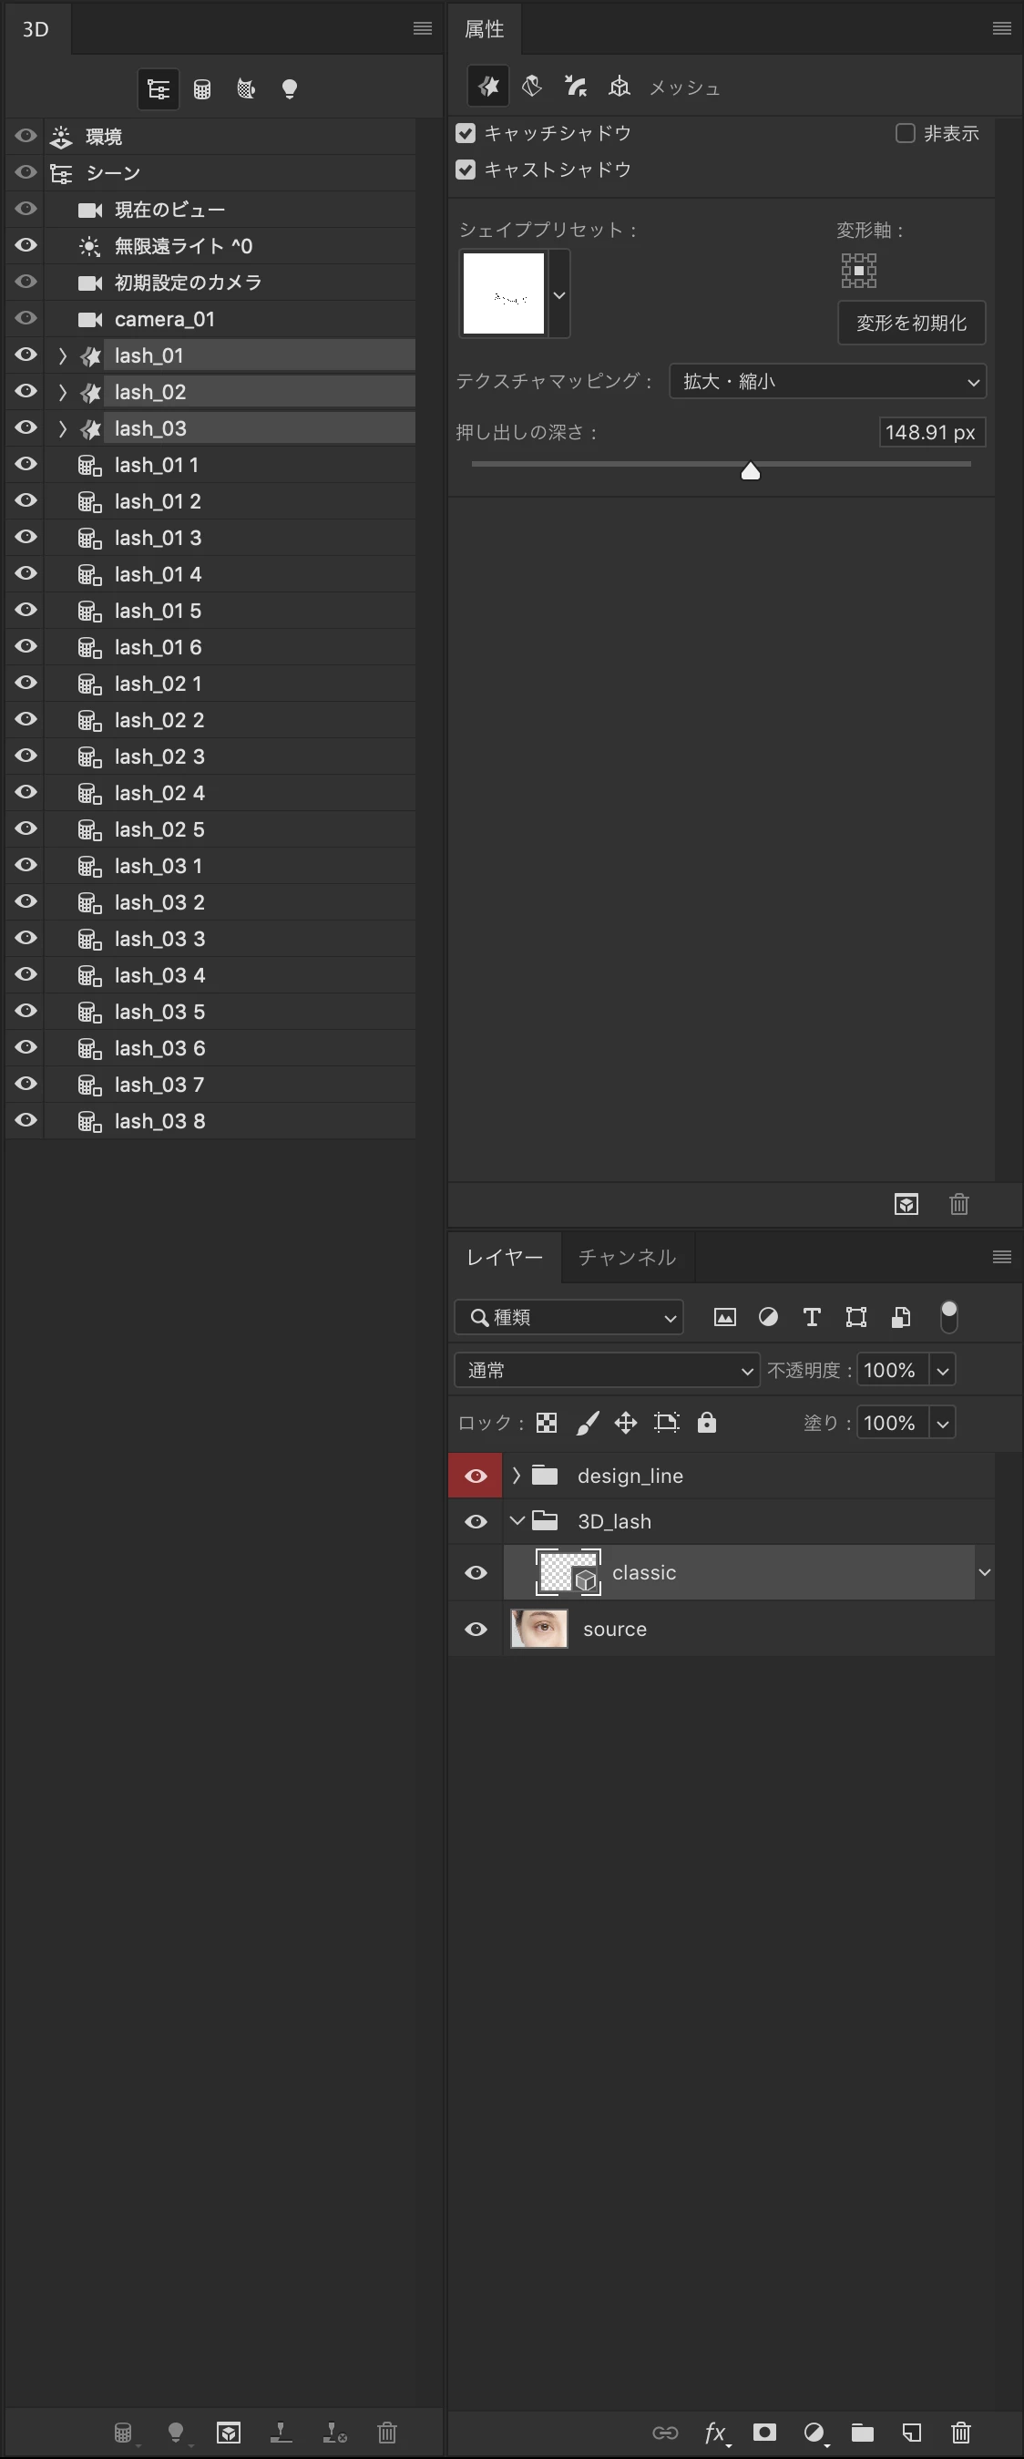Expand the design_line group
The height and width of the screenshot is (2459, 1024).
(517, 1476)
